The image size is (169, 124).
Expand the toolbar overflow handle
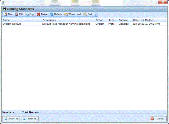click(96, 14)
